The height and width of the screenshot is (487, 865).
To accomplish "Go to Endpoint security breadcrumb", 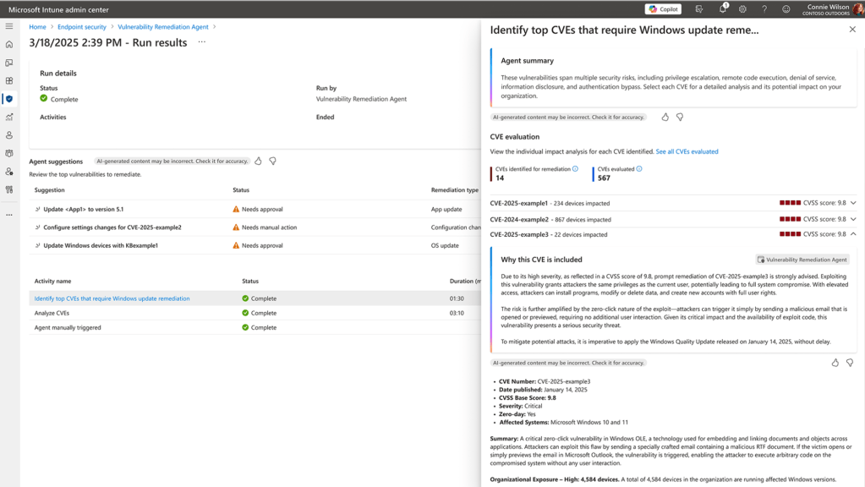I will (x=82, y=27).
